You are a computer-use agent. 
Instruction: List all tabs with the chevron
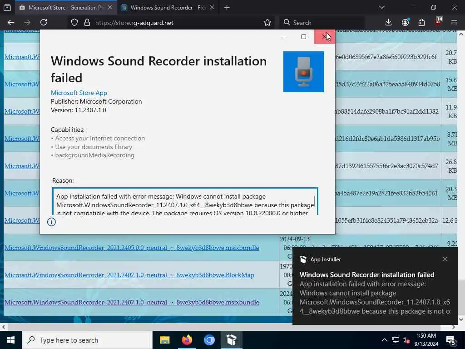pyautogui.click(x=381, y=7)
